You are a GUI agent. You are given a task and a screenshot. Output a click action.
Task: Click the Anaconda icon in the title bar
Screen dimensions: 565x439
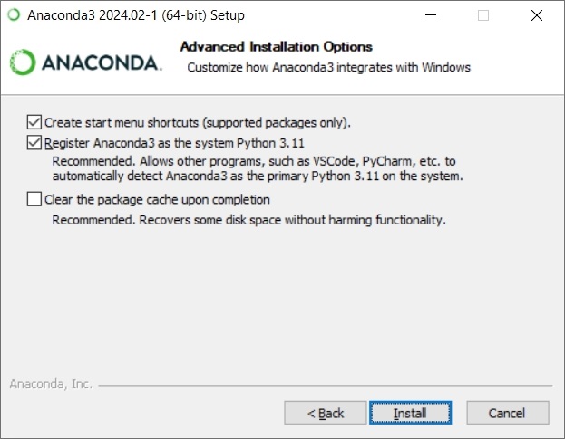pyautogui.click(x=14, y=15)
